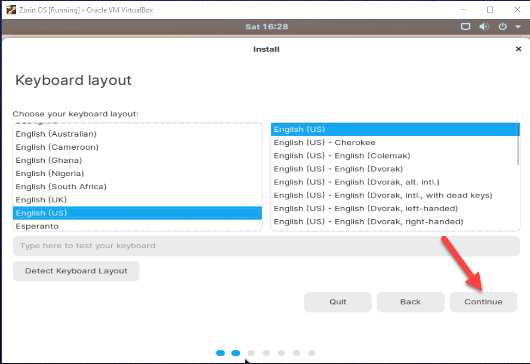The image size is (530, 364).
Task: Click the volume icon in the top panel
Action: [x=484, y=26]
